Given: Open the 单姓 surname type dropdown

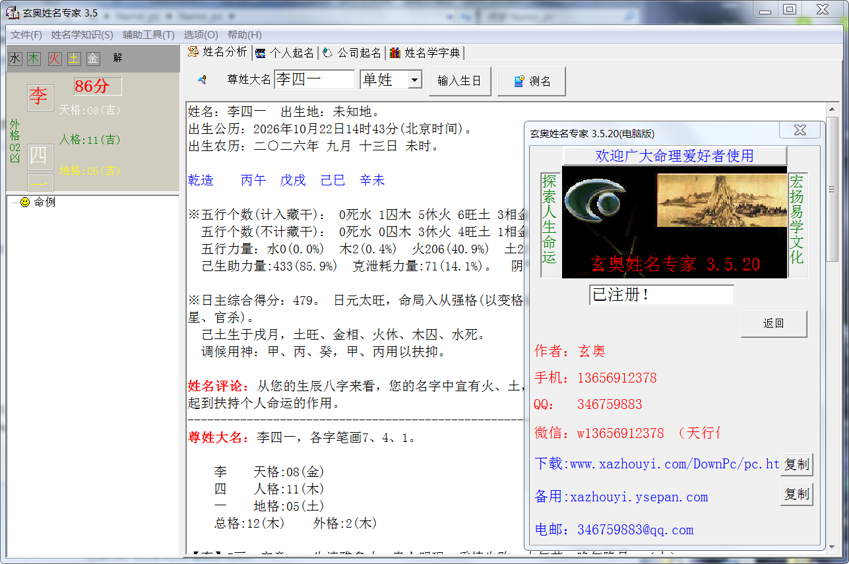Looking at the screenshot, I should [414, 80].
